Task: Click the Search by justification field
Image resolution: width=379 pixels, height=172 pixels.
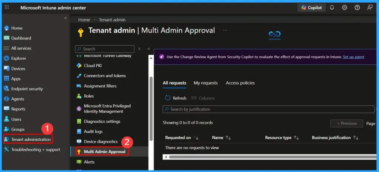Action: tap(269, 109)
